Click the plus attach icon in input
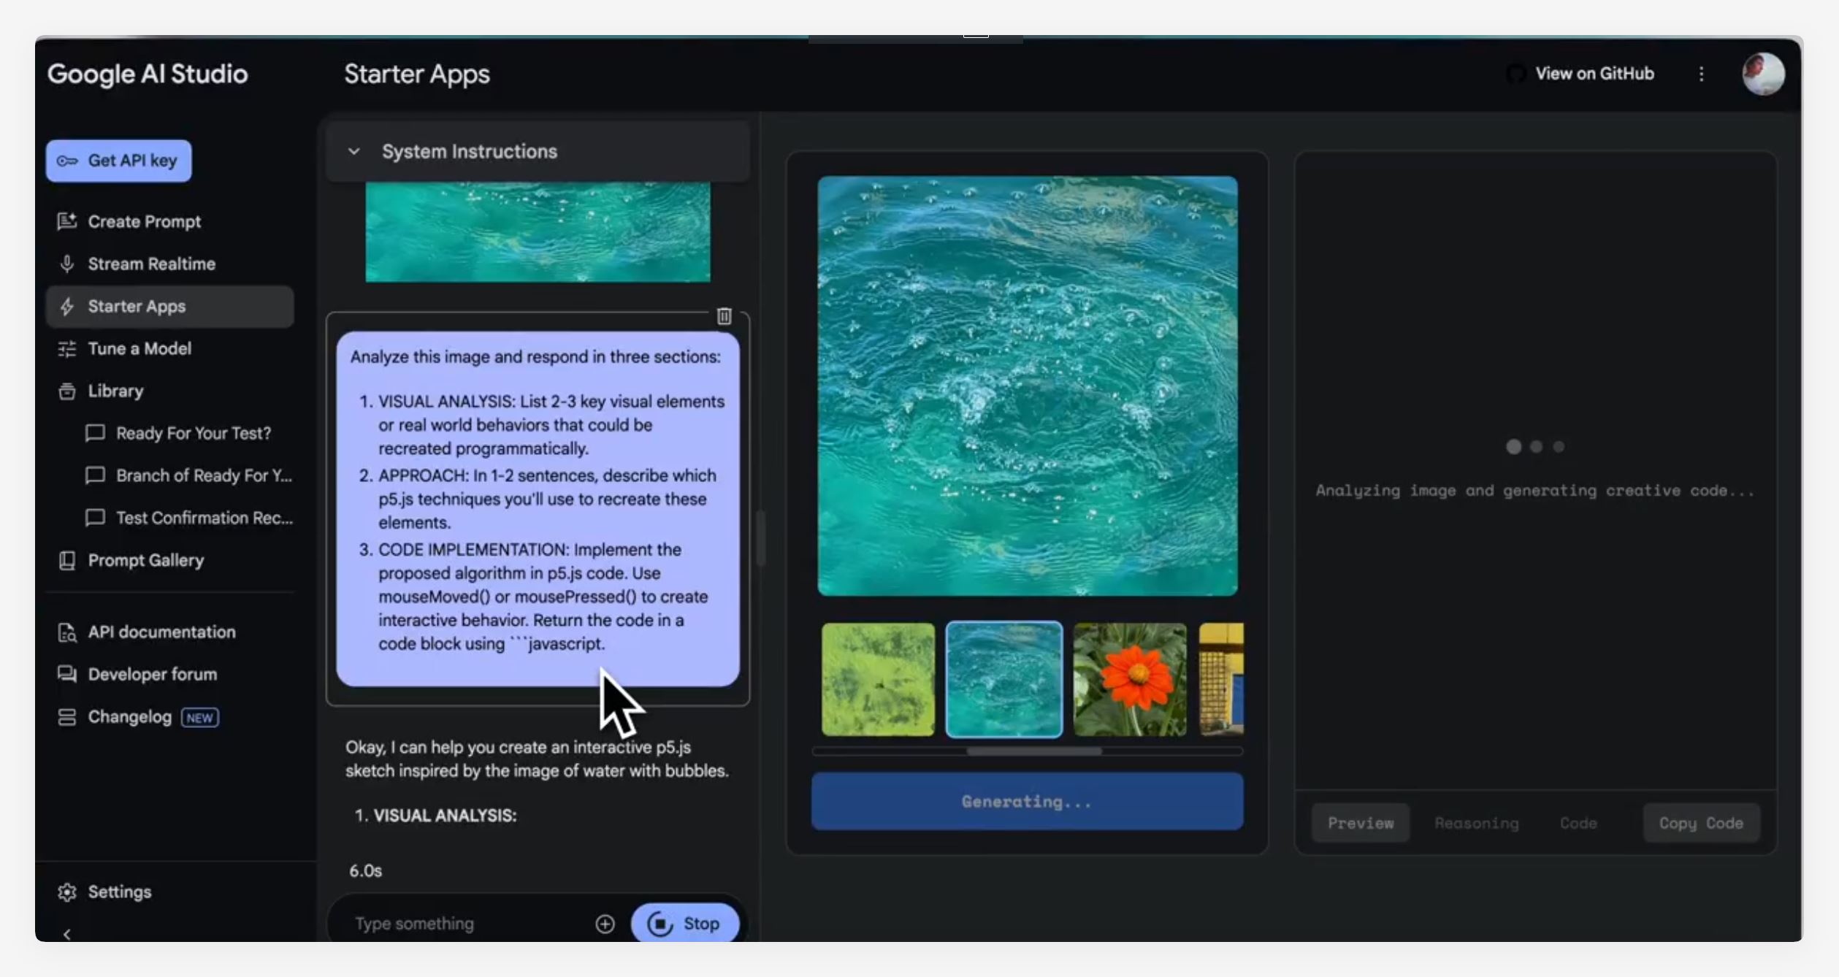The image size is (1839, 977). 605,924
